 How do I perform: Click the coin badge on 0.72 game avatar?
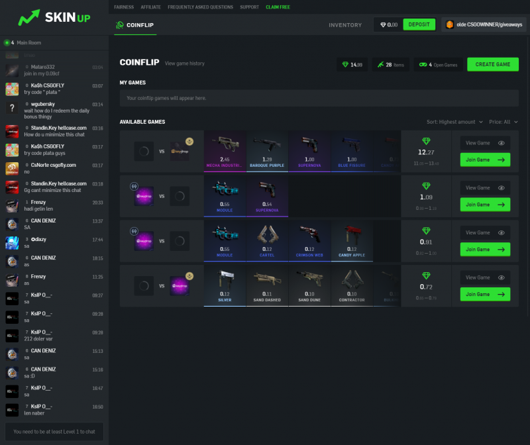pyautogui.click(x=189, y=276)
